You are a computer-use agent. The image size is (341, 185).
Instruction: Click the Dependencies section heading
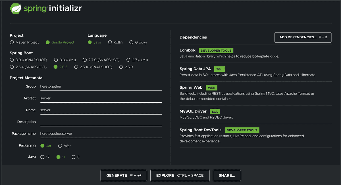point(193,37)
